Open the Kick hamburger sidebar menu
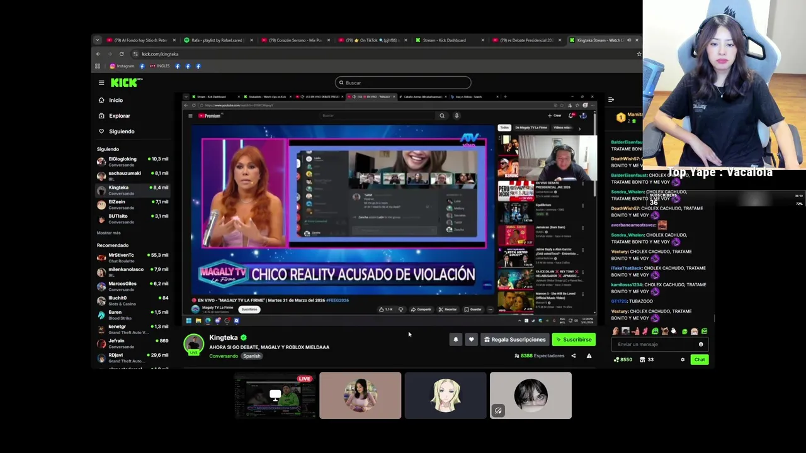Image resolution: width=806 pixels, height=453 pixels. [101, 82]
